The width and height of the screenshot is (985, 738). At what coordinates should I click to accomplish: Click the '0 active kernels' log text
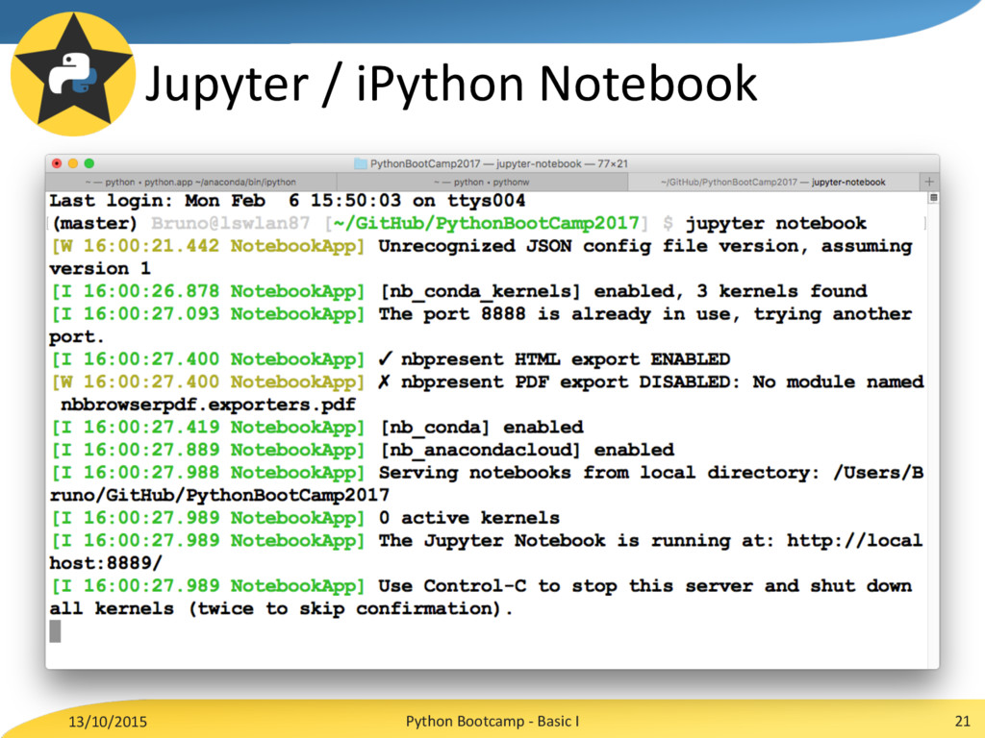coord(469,518)
